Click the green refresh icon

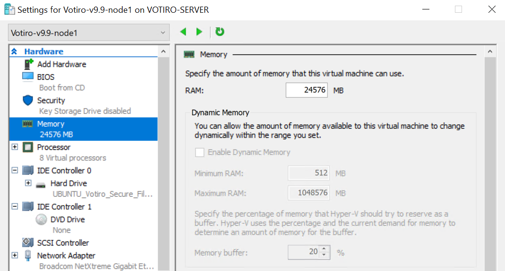coord(220,32)
